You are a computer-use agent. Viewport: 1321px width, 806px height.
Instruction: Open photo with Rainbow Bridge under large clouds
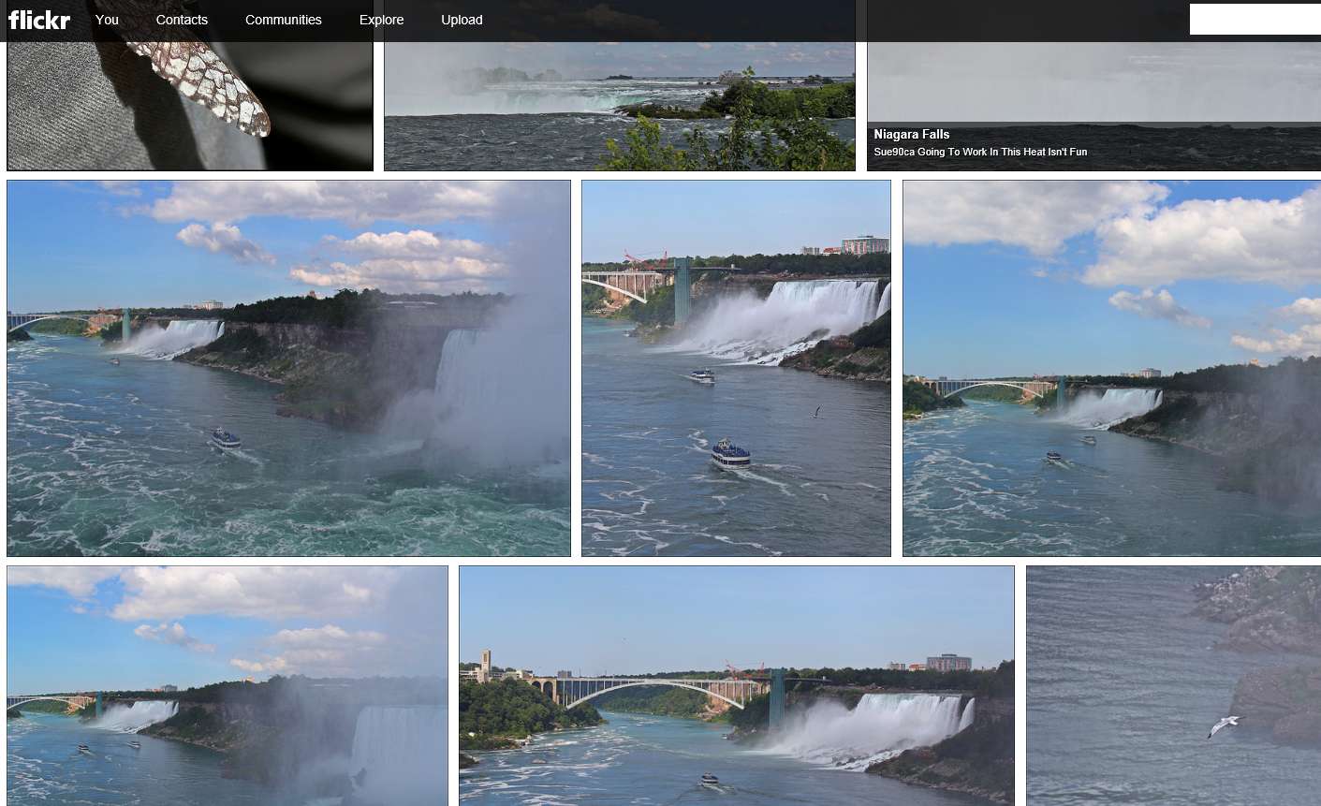(1111, 368)
